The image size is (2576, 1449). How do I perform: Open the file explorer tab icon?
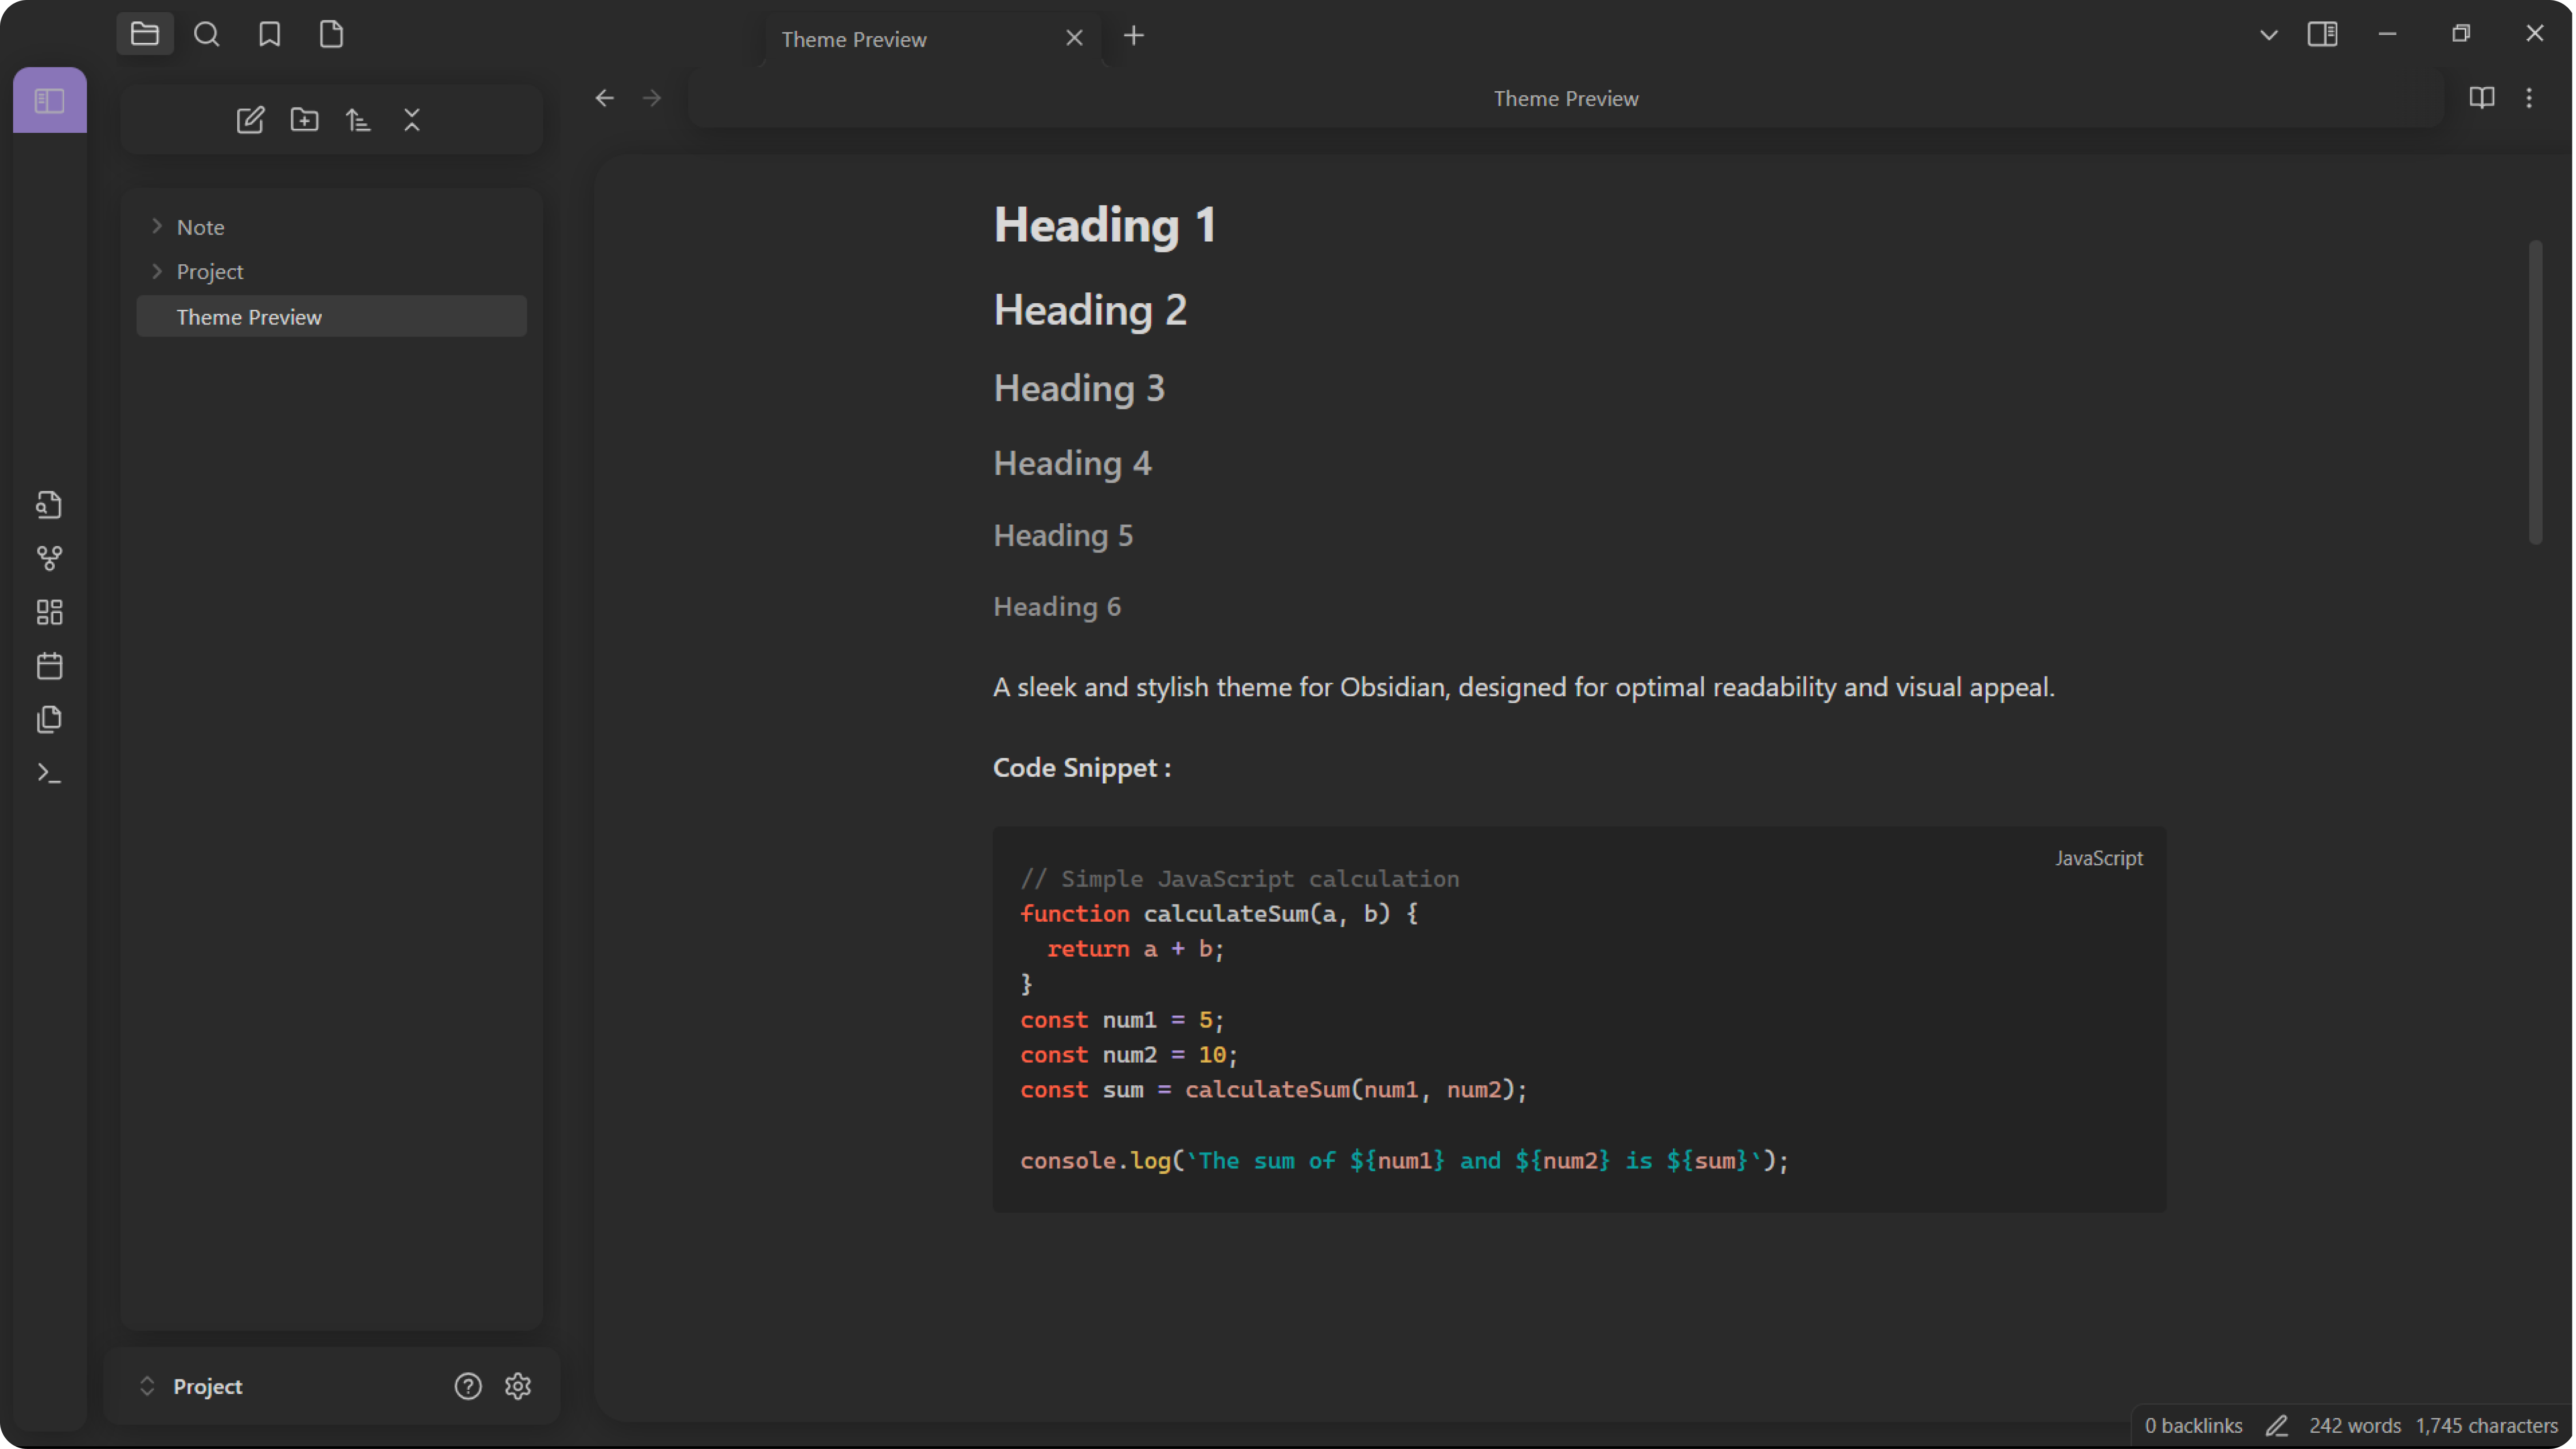[x=145, y=35]
